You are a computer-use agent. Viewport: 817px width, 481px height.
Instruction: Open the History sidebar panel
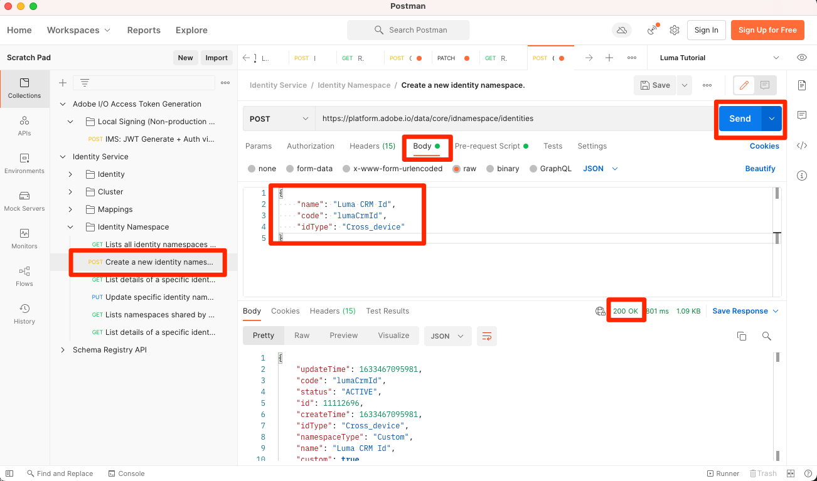pyautogui.click(x=24, y=314)
